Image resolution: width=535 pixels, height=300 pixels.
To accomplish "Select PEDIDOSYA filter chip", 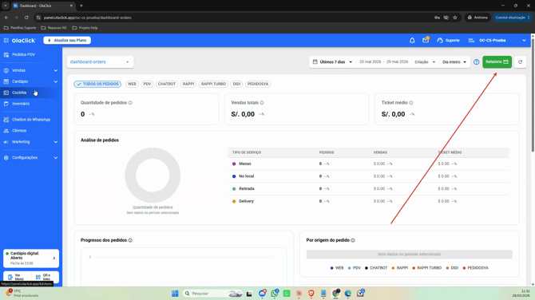I will click(x=258, y=84).
